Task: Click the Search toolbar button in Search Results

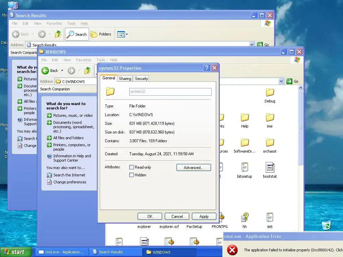Action: [77, 34]
